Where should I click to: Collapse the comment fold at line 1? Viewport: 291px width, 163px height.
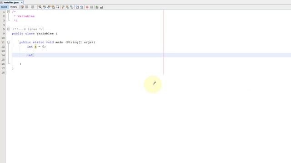pyautogui.click(x=9, y=12)
